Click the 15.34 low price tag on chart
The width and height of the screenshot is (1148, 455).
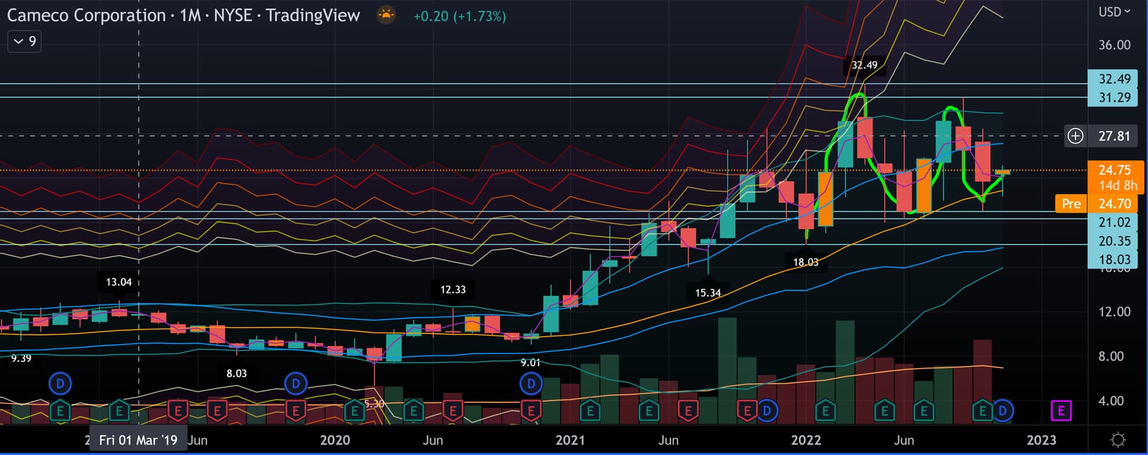coord(707,293)
